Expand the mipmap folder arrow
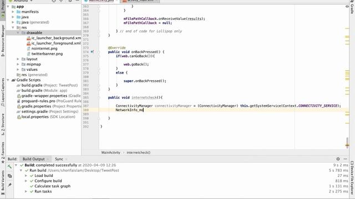 coord(18,64)
